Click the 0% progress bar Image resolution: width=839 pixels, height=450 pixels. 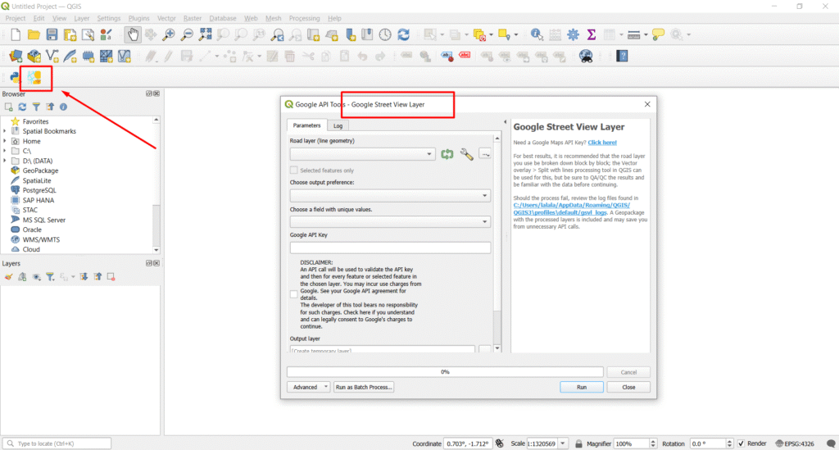[x=445, y=372]
